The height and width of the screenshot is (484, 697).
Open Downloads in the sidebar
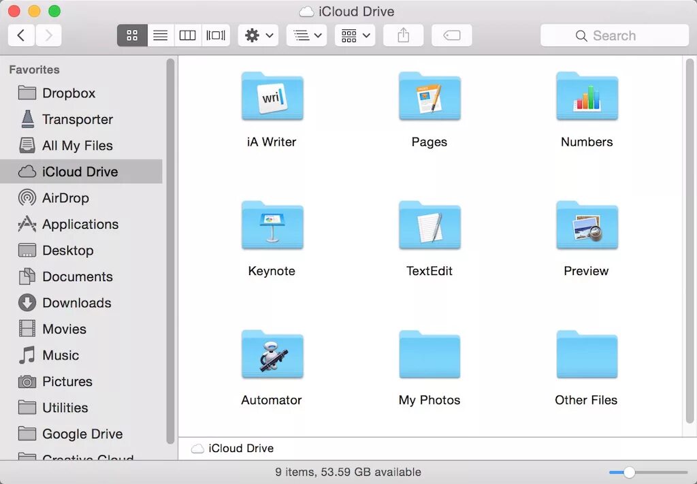pyautogui.click(x=82, y=303)
